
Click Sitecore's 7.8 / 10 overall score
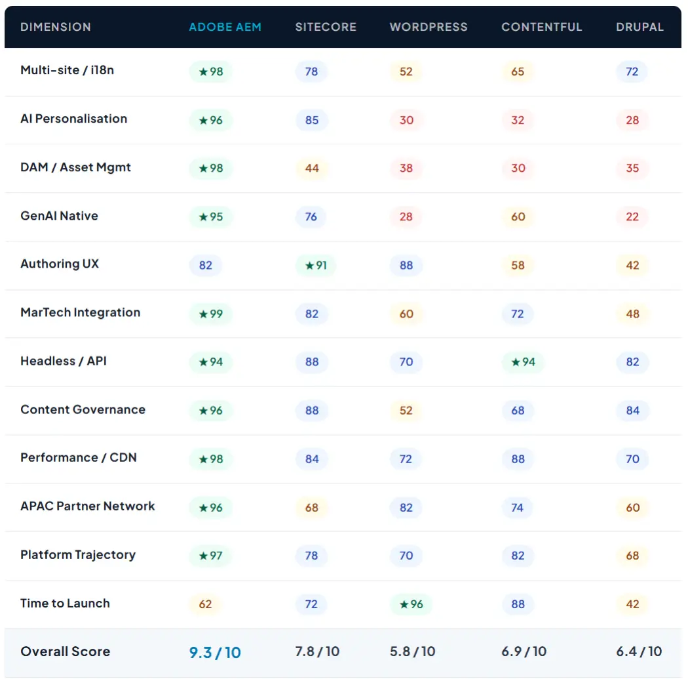point(317,651)
